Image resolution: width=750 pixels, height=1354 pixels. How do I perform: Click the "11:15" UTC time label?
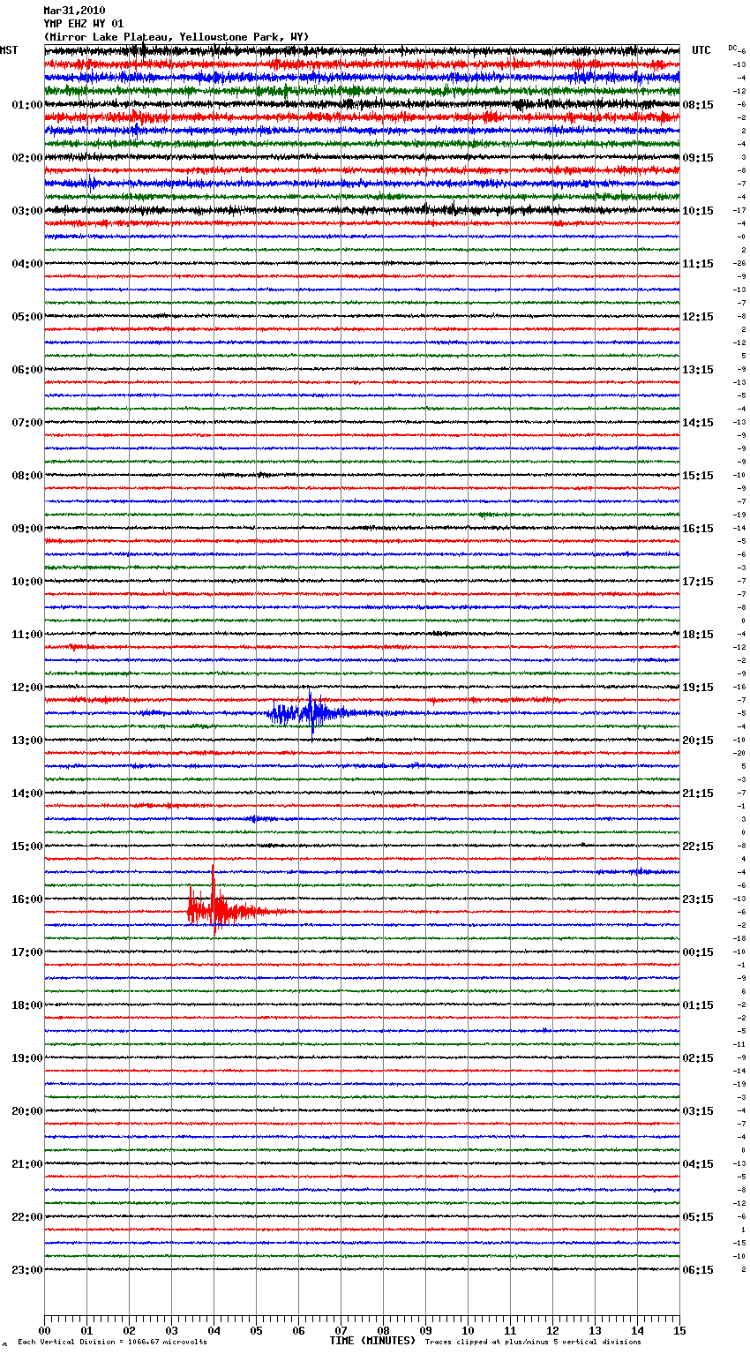(x=698, y=264)
